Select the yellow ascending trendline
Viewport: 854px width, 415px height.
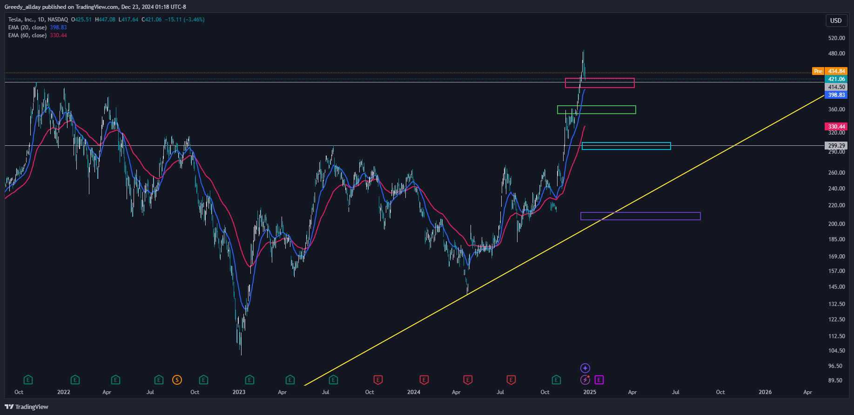[564, 240]
